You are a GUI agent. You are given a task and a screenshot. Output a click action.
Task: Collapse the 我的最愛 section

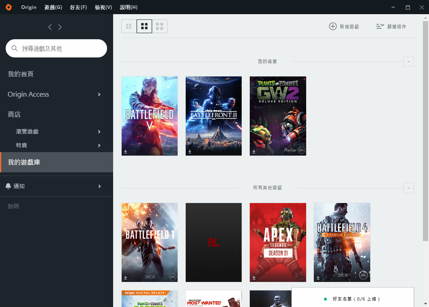coord(408,61)
